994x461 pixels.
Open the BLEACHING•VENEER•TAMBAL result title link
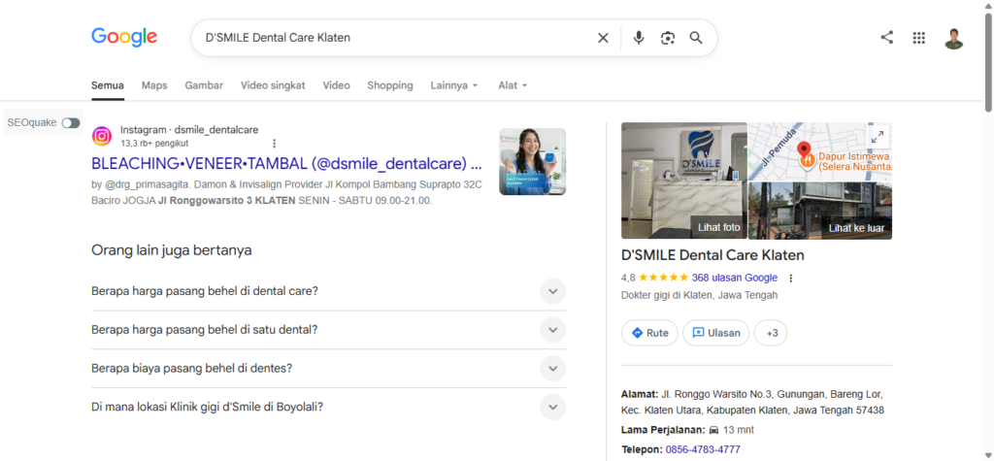coord(286,164)
